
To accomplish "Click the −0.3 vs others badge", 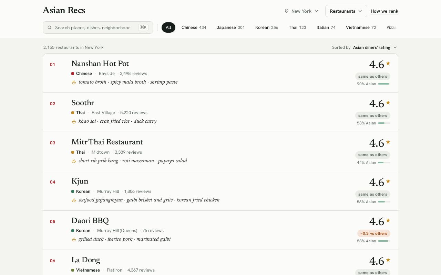I will click(x=374, y=233).
